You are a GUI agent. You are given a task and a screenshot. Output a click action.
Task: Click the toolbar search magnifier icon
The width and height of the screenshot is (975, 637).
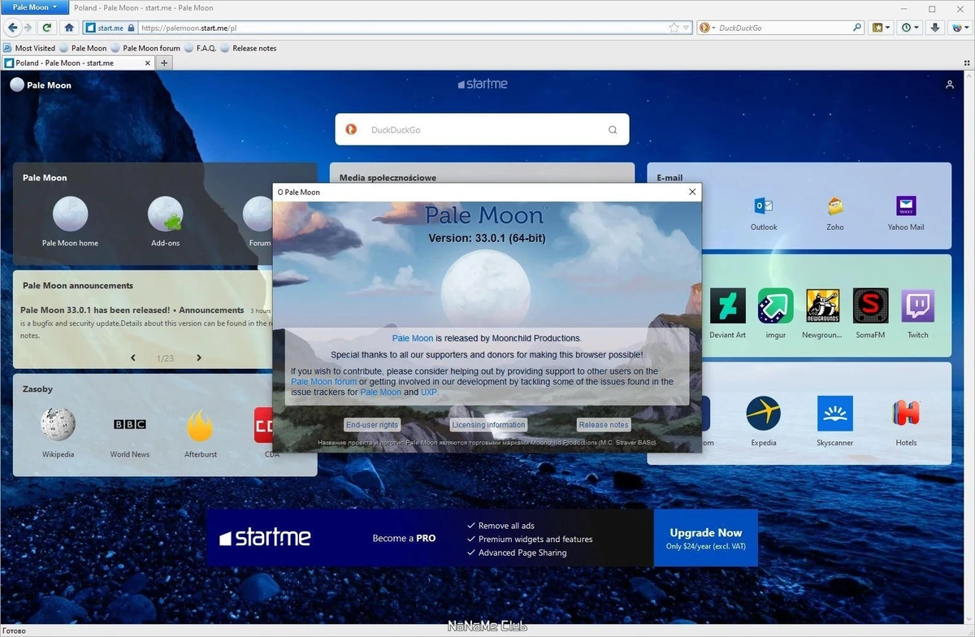click(x=857, y=28)
